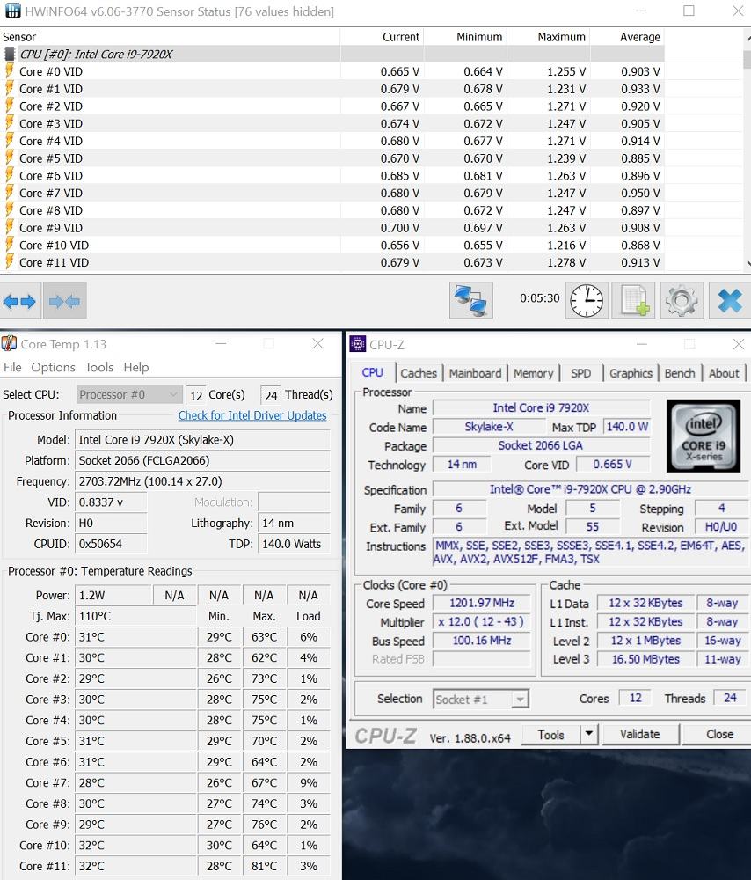Click the blue X close sensors icon

pos(730,300)
